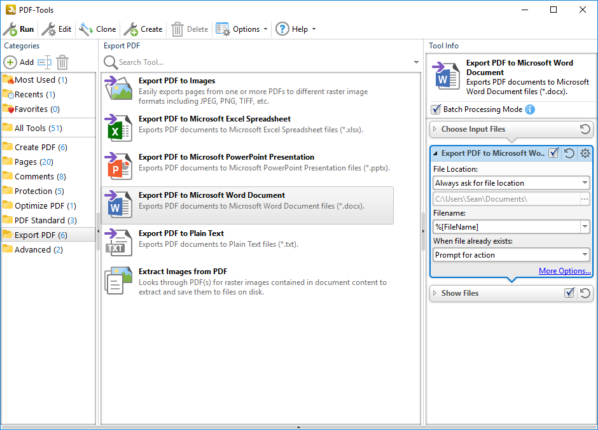This screenshot has width=598, height=430.
Task: Open the 'When file already exists' dropdown
Action: pos(511,255)
